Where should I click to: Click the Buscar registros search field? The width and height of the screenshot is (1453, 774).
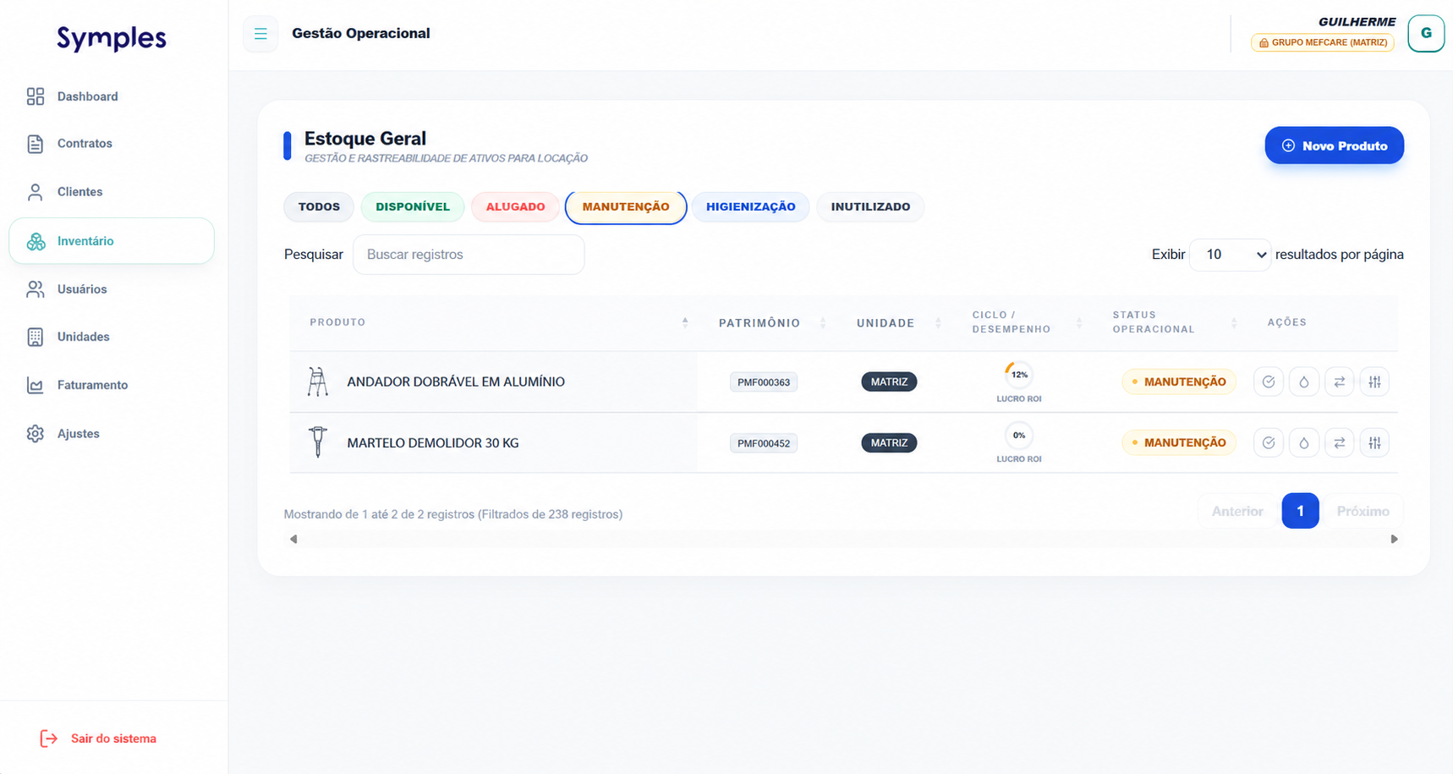tap(469, 255)
